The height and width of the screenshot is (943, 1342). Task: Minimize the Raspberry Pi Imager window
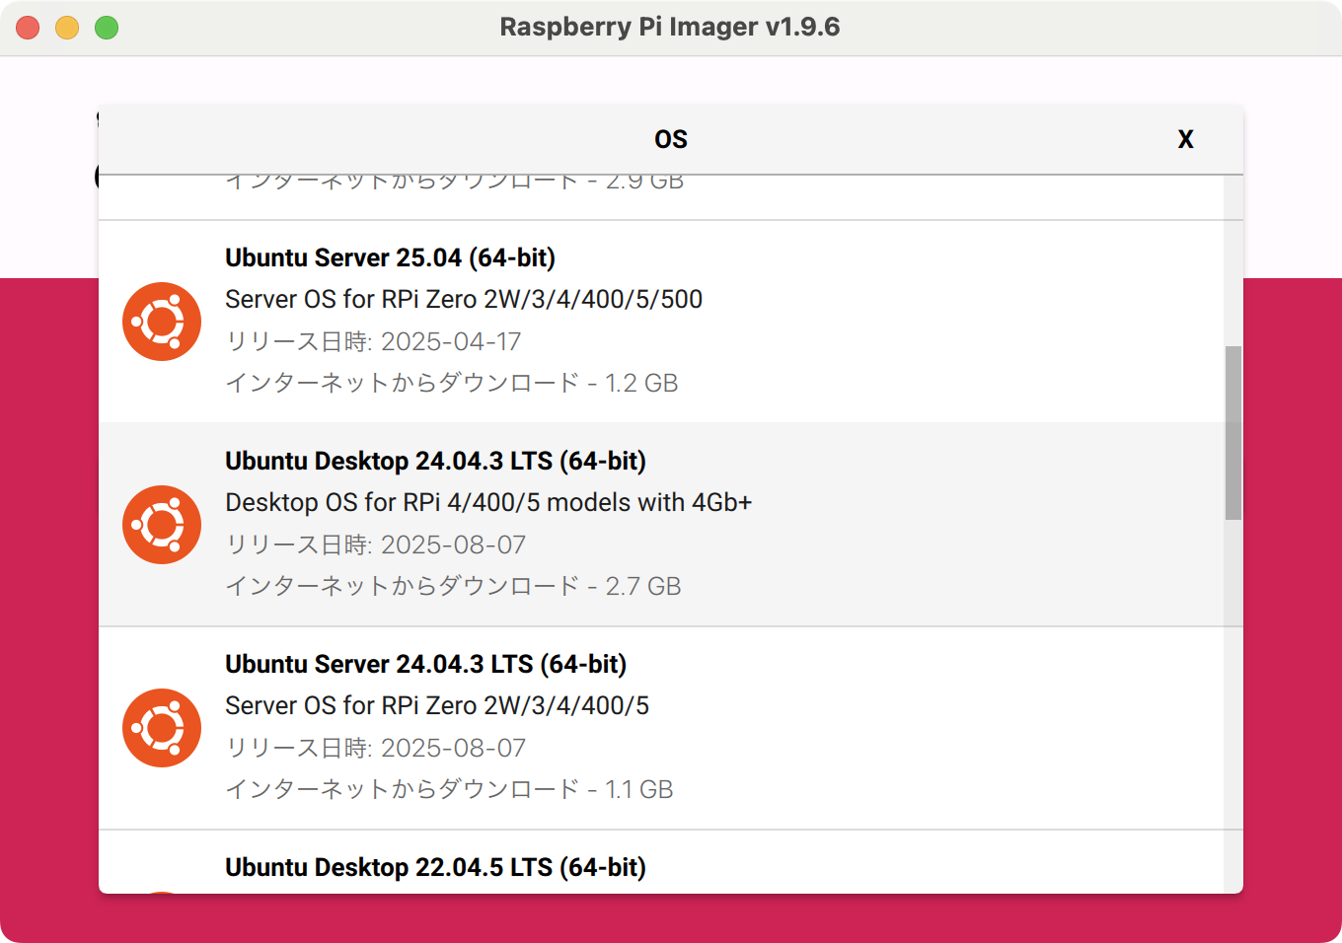pyautogui.click(x=67, y=28)
